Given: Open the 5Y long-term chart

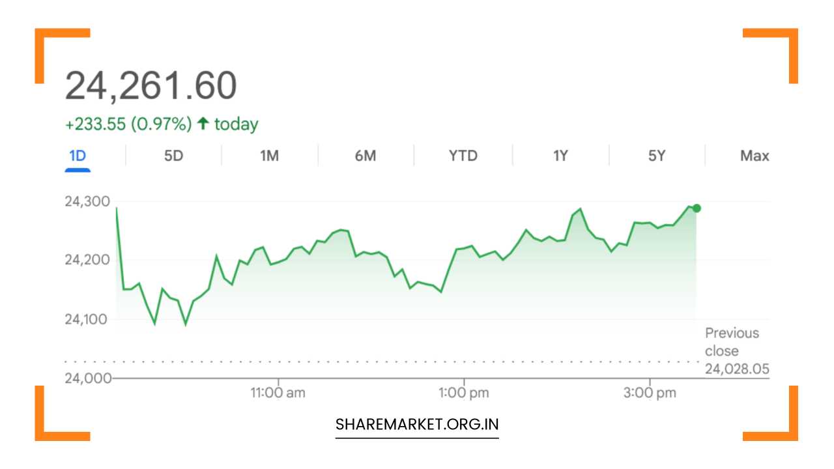Looking at the screenshot, I should (x=655, y=156).
